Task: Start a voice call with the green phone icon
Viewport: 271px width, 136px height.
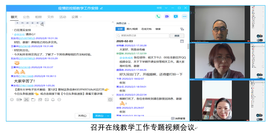Action: pyautogui.click(x=158, y=16)
